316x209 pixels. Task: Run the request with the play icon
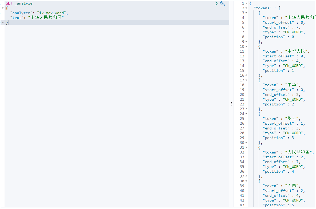pos(216,3)
